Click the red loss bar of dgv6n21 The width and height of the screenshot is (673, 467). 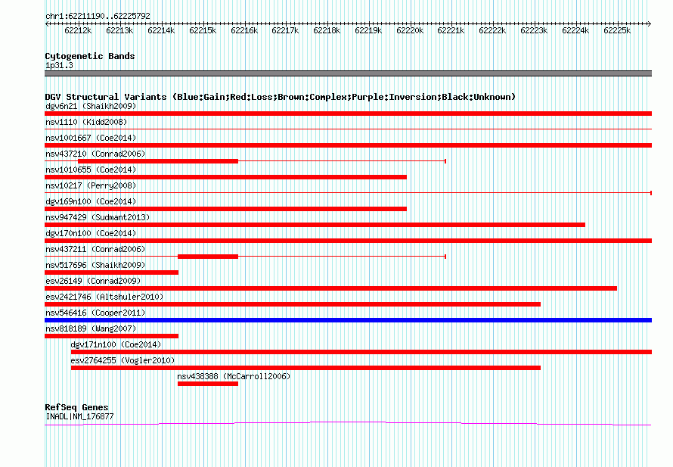point(348,114)
